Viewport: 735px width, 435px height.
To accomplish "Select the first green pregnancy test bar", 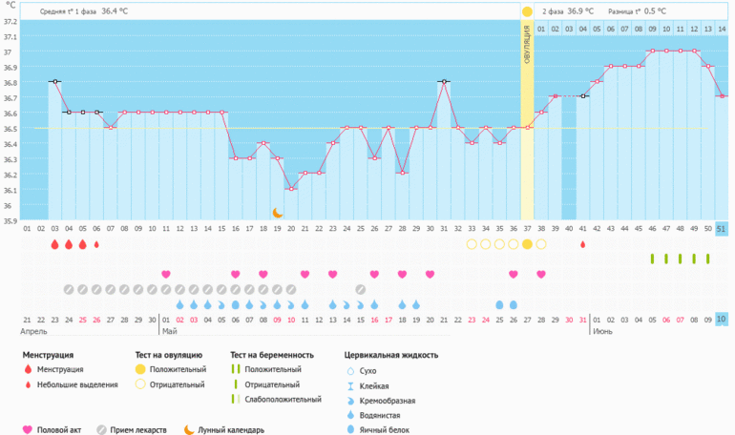I will point(653,259).
